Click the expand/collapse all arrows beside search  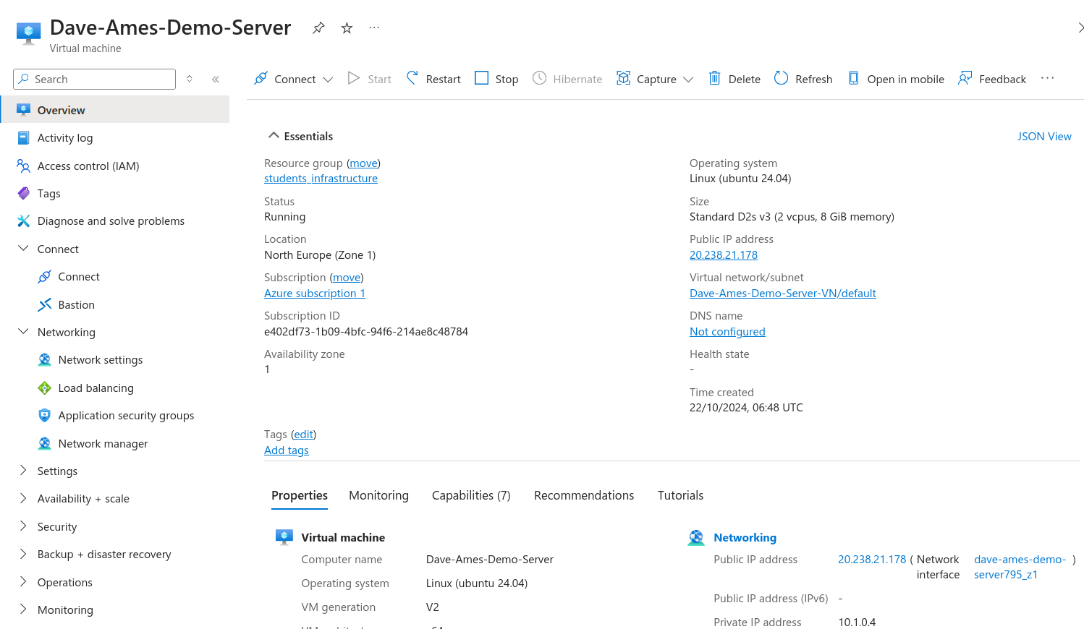(x=190, y=79)
